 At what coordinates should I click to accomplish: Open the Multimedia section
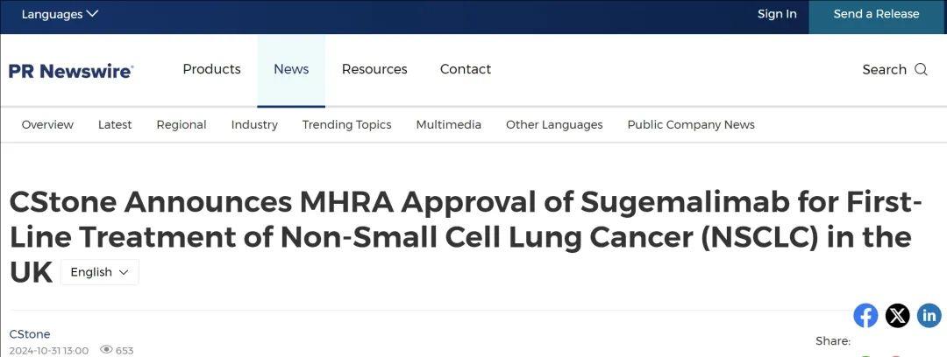coord(448,124)
